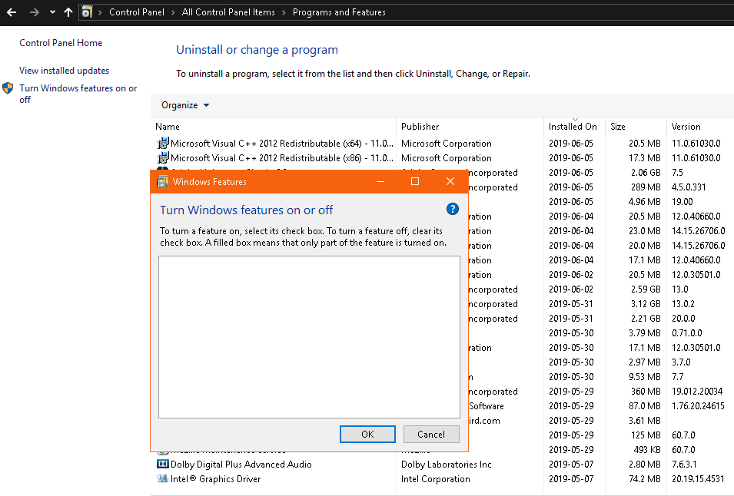Click the empty features list box
The width and height of the screenshot is (734, 496).
point(309,336)
